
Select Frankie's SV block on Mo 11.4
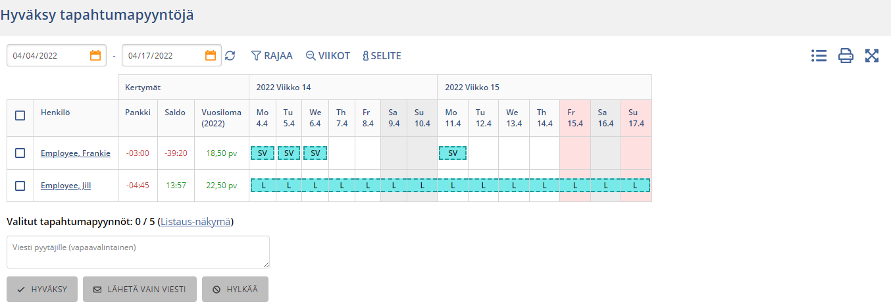(452, 153)
